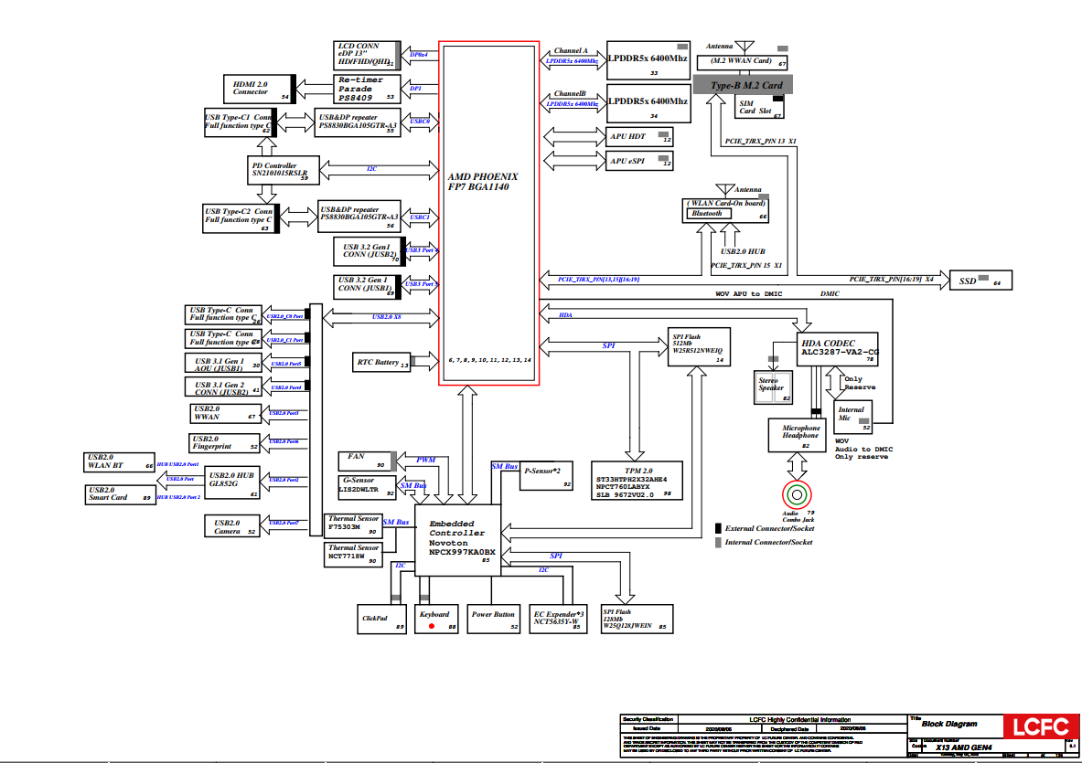Select the USB 3.1 Gen 2 CONN (JUSB2) block
The height and width of the screenshot is (763, 1082).
pos(223,387)
